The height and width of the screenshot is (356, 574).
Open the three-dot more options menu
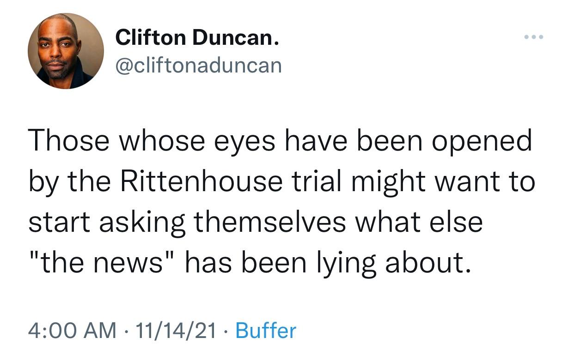tap(534, 37)
